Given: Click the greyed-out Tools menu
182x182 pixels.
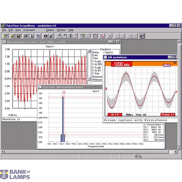Looking at the screenshot, I should pos(40,30).
